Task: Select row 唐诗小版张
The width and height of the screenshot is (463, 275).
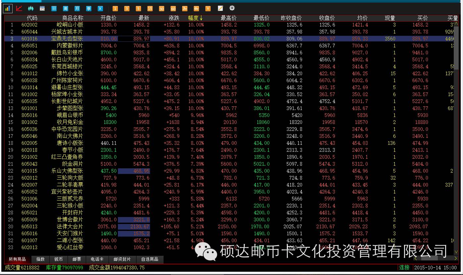Action: (229, 143)
